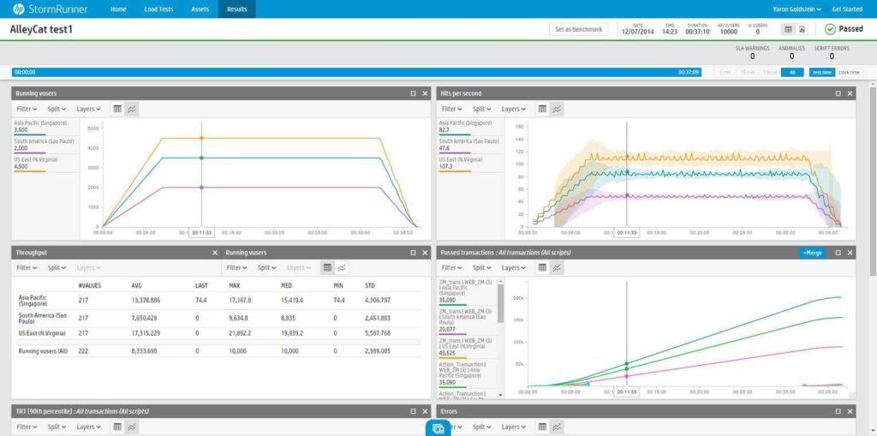Switch timeline to test time
877x436 pixels.
[x=821, y=72]
